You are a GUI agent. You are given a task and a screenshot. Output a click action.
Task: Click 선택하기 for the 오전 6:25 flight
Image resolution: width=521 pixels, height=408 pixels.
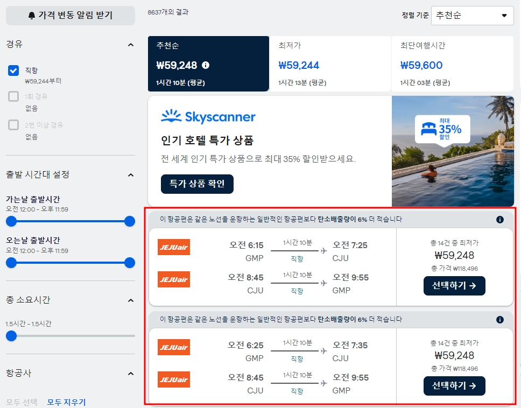454,386
